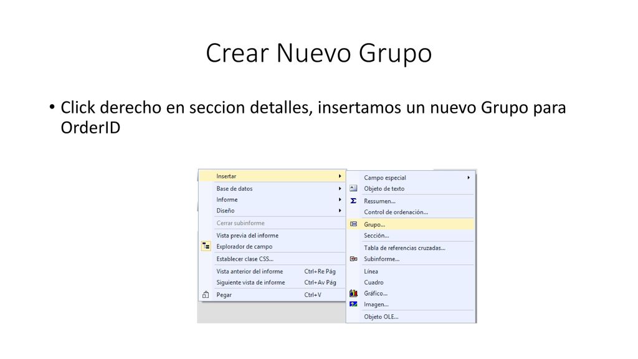Expand the Diseño submenu arrow

click(x=340, y=211)
